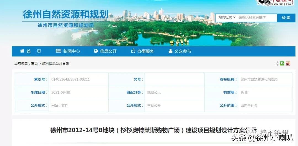Click the 政府信息公开目录 breadcrumb link
298x146 pixels.
coord(56,64)
